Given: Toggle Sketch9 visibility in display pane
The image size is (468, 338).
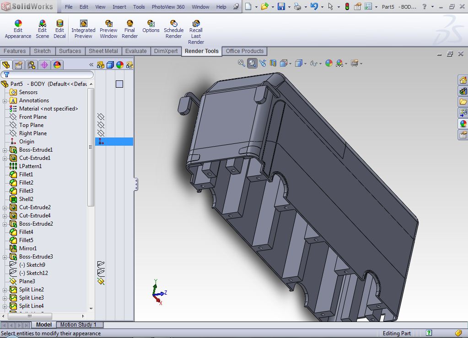Looking at the screenshot, I should 101,265.
